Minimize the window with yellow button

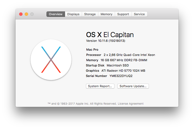[x=26, y=14]
